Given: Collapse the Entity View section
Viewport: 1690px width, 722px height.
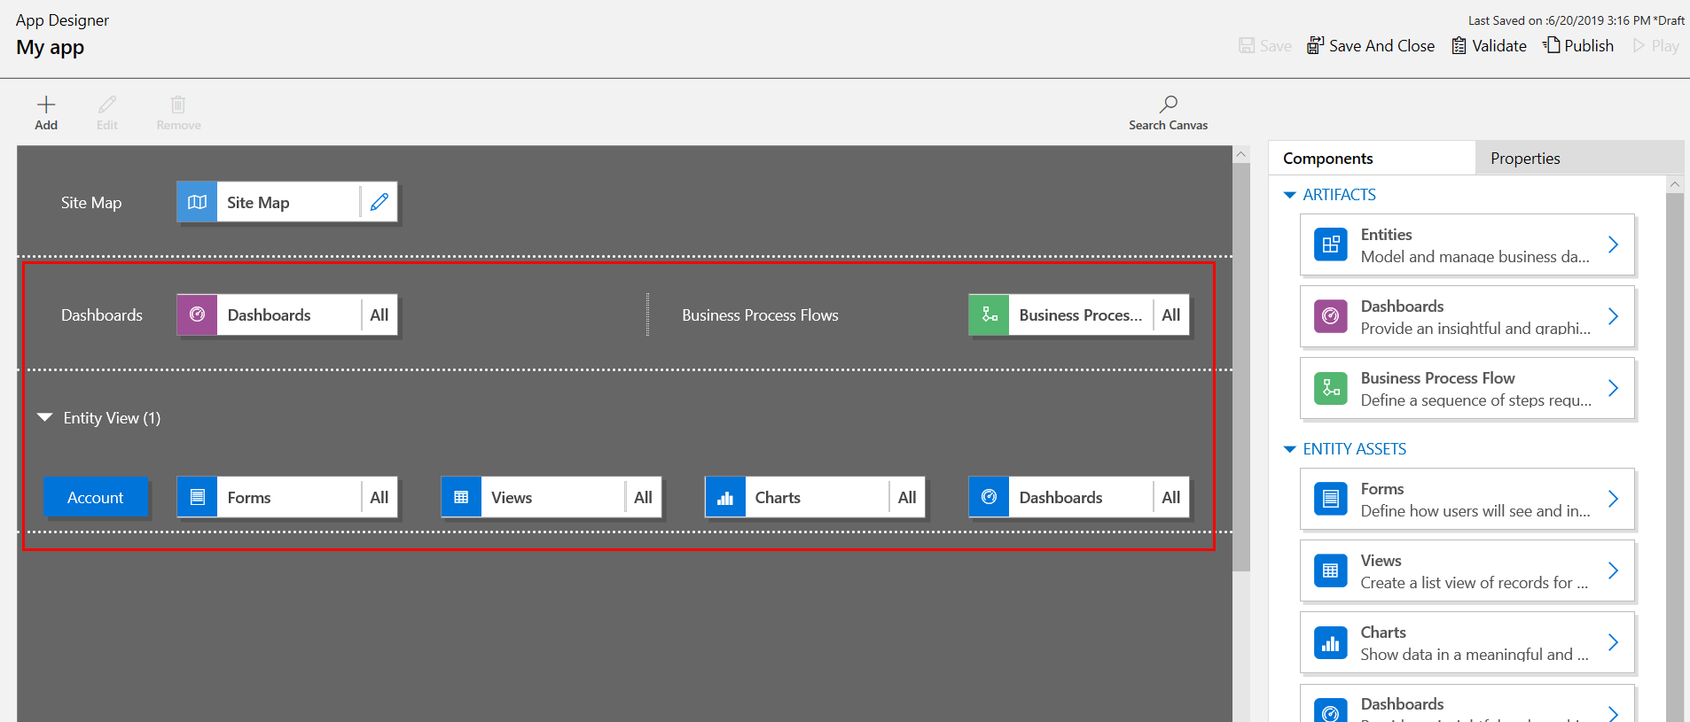Looking at the screenshot, I should click(x=45, y=417).
